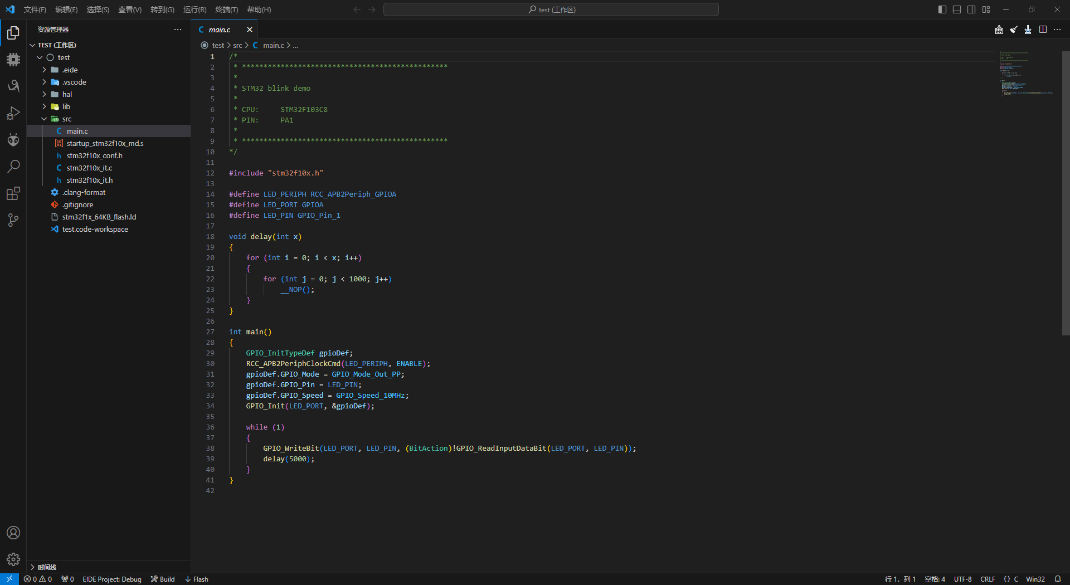Viewport: 1070px width, 585px height.
Task: Go back with the navigation arrow
Action: [x=357, y=9]
